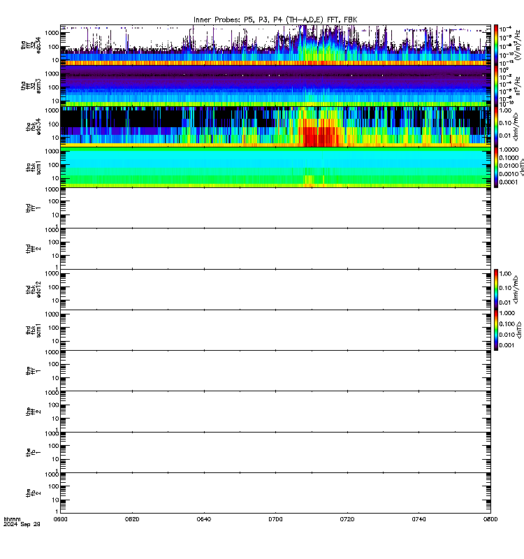
Task: Click the '0.001' color bar tick value
Action: (507, 345)
